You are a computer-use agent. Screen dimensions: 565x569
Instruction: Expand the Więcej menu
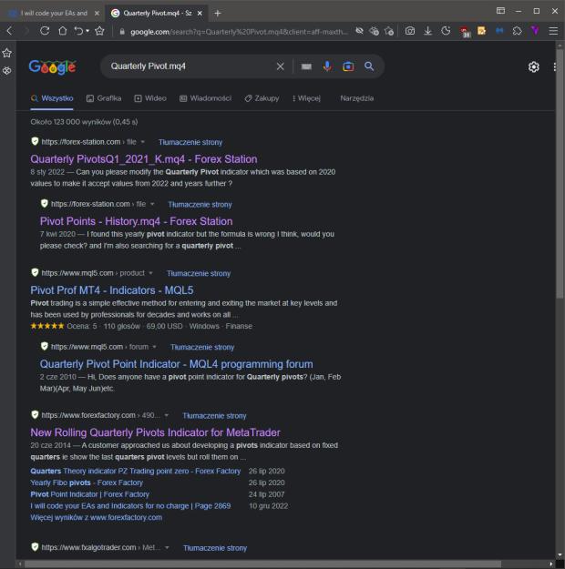point(306,98)
